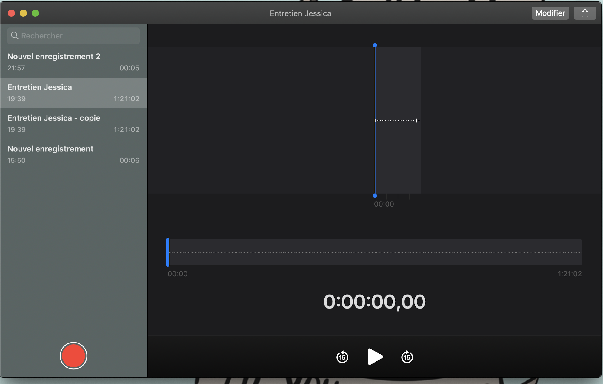Select Nouvel enregistrement 2 recording

[x=73, y=62]
